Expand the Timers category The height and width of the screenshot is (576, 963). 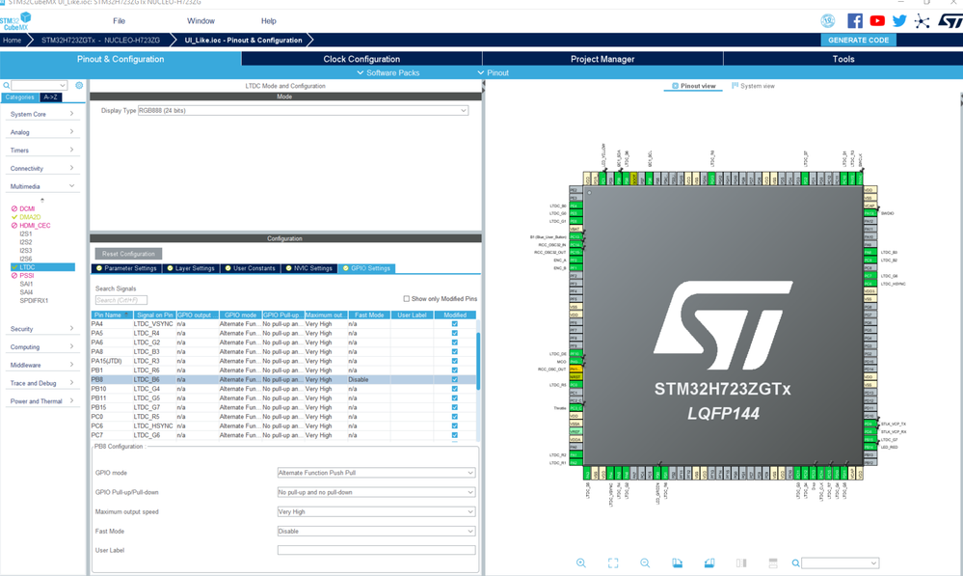(41, 150)
